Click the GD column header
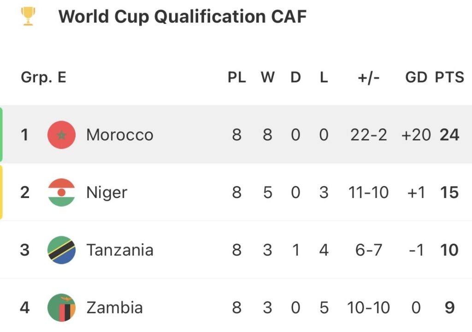Screen dimensions: 472x332 pyautogui.click(x=416, y=77)
